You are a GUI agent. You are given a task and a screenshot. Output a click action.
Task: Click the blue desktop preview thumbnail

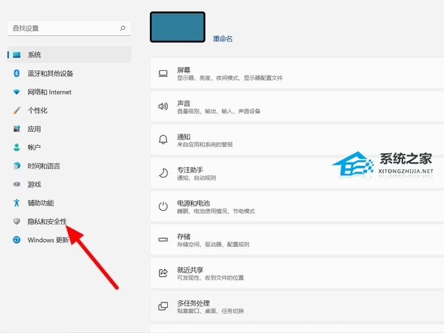coord(178,27)
